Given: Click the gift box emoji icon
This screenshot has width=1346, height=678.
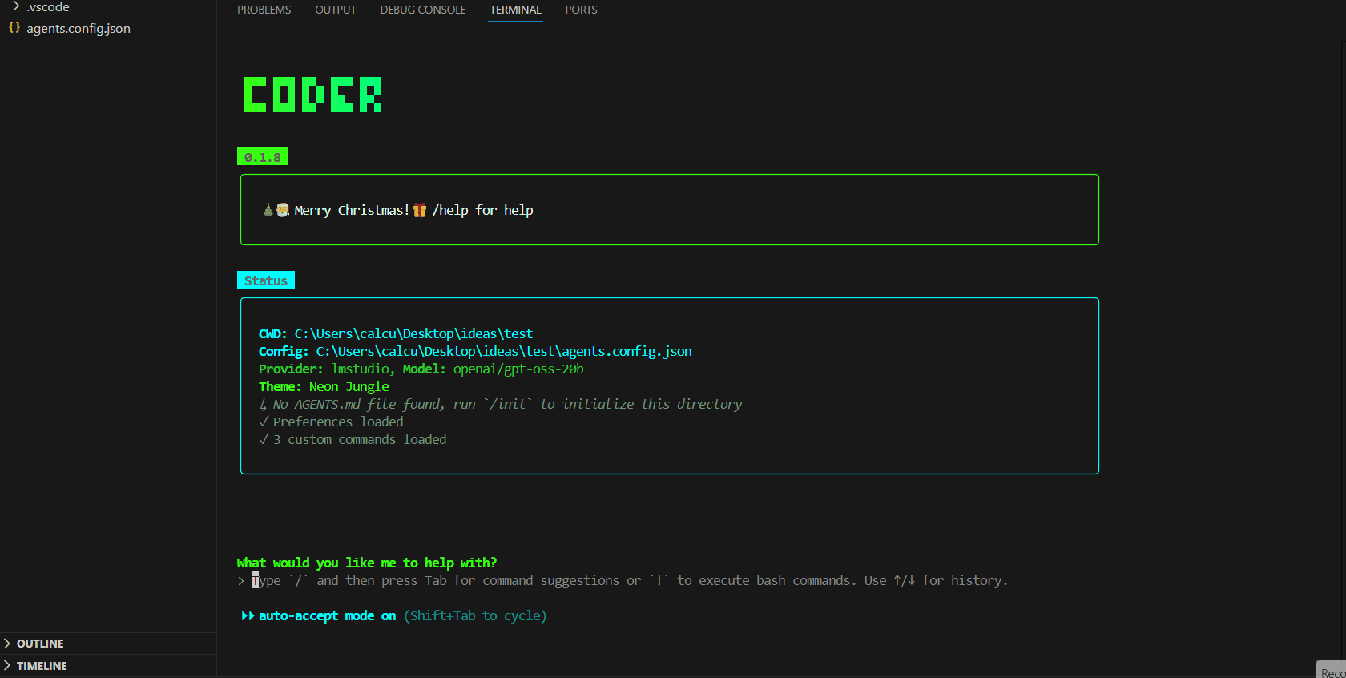Looking at the screenshot, I should coord(419,210).
